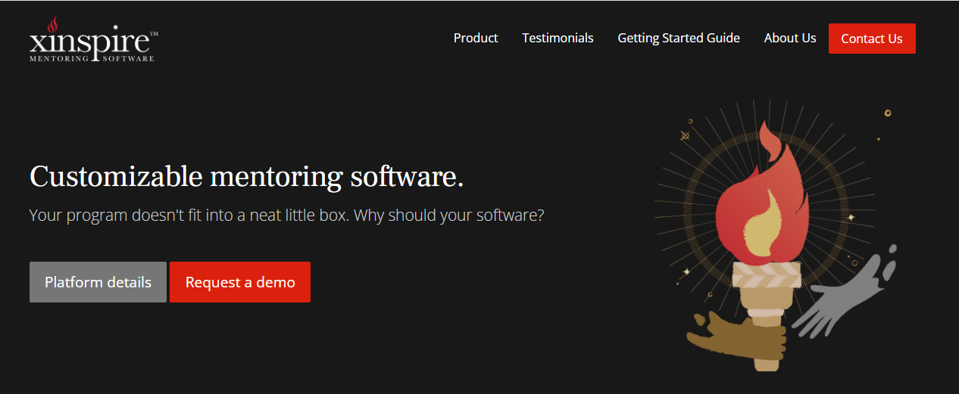Select the "Customizable mentoring software." headline
Screen dimensions: 959x394
[246, 176]
